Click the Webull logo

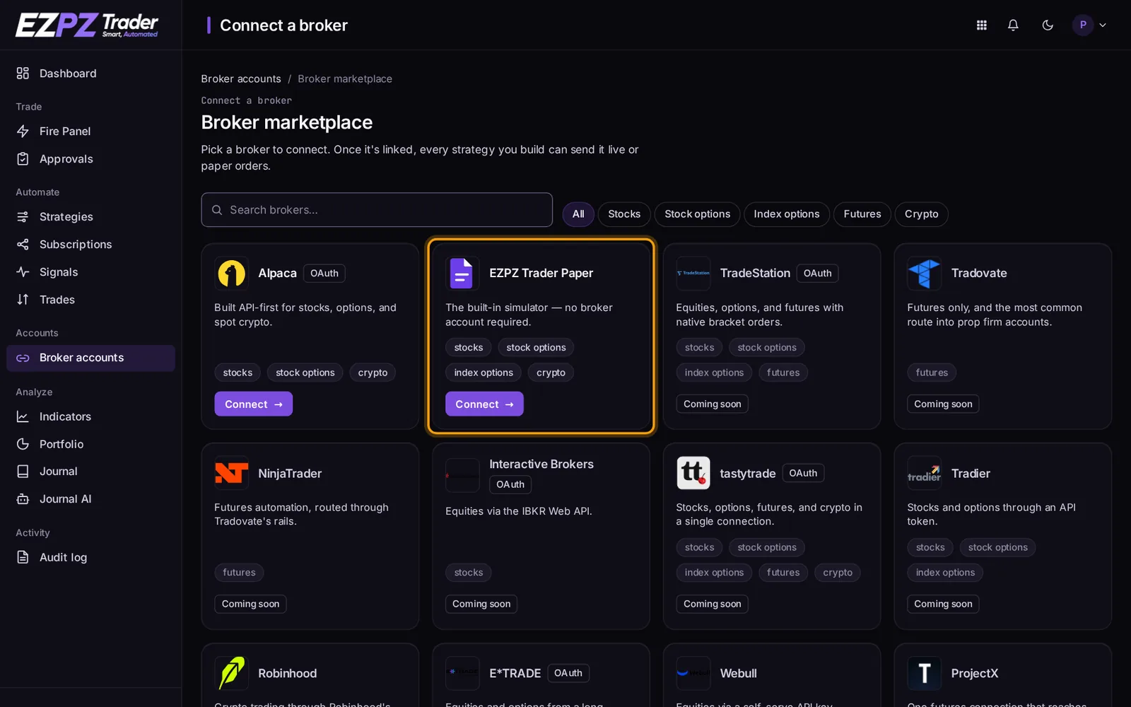tap(693, 673)
